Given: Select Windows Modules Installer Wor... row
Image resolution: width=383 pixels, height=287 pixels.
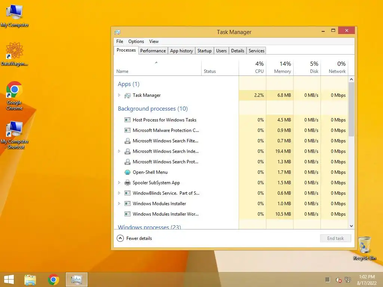Looking at the screenshot, I should (231, 214).
